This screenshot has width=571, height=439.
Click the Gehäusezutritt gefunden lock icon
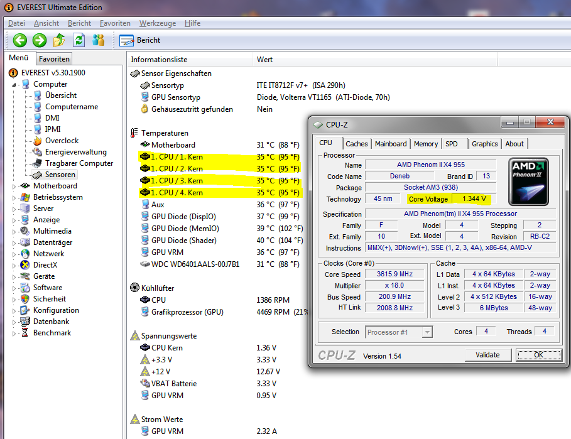pyautogui.click(x=145, y=109)
